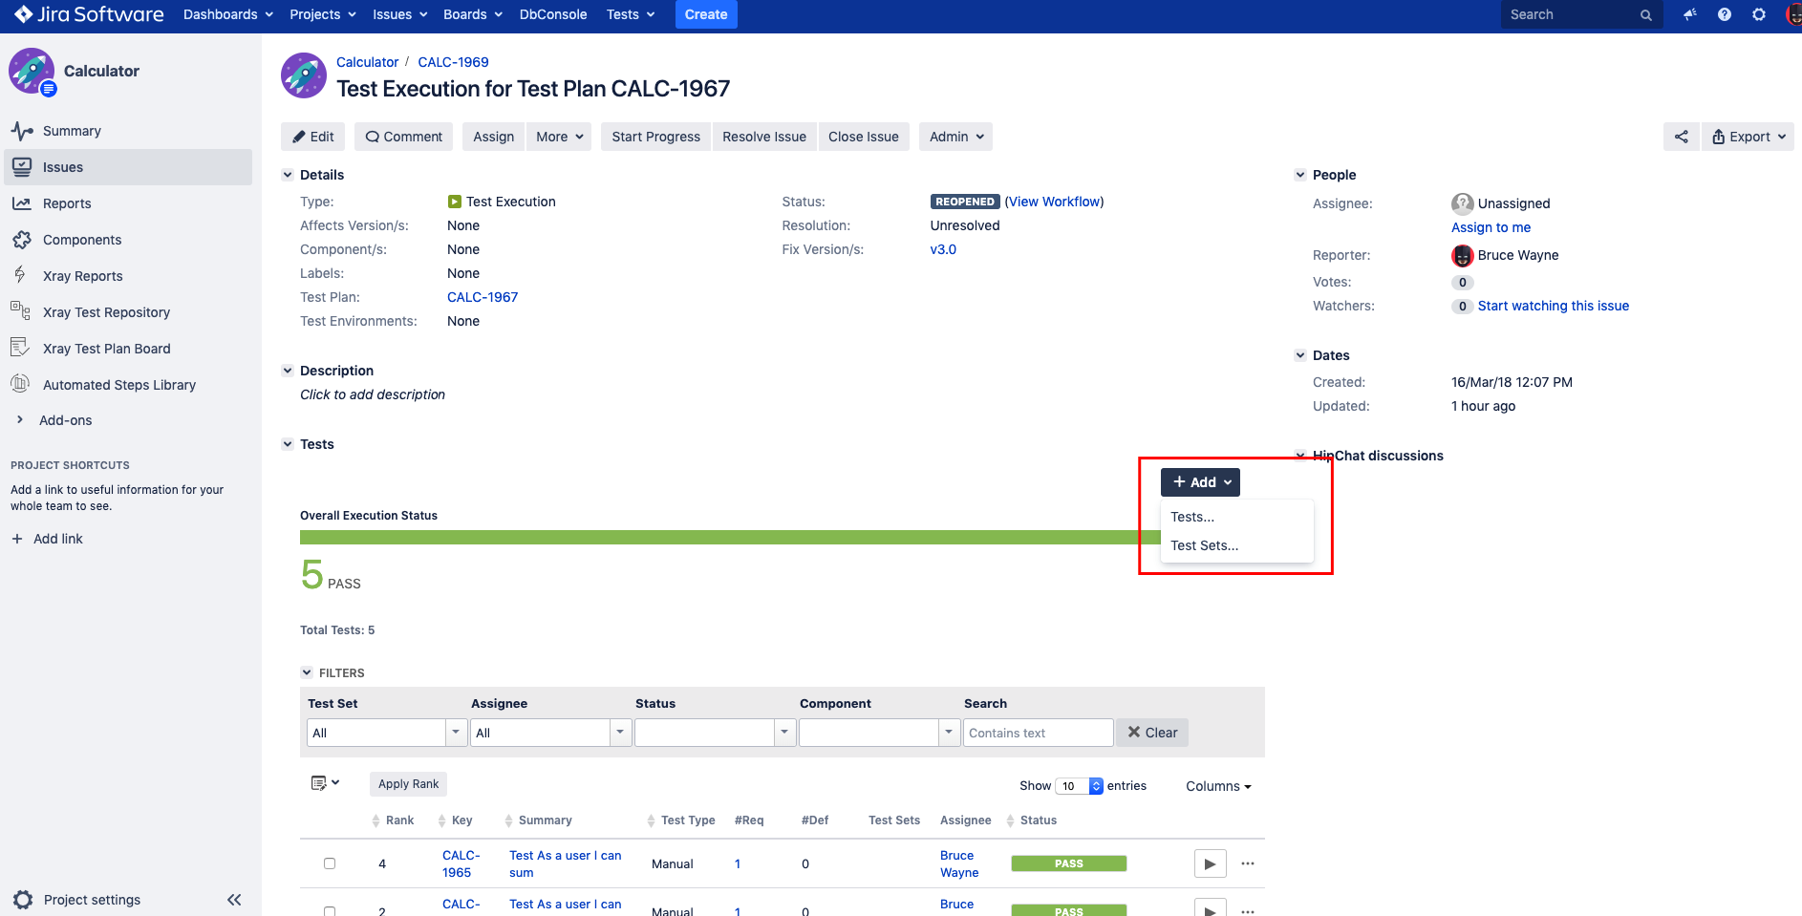
Task: Click the Xray Reports bolt icon
Action: 20,275
